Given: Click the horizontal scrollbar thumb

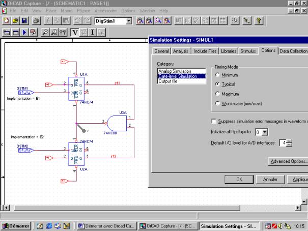Looking at the screenshot, I should pos(127,208).
